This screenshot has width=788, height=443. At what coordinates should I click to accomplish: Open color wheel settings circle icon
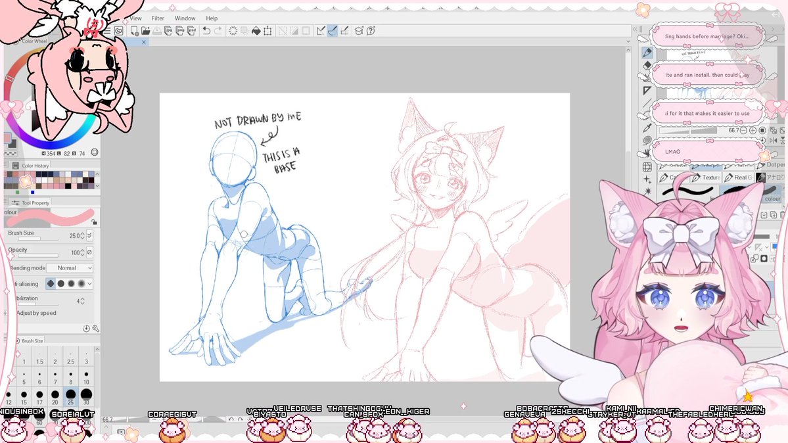click(x=94, y=152)
